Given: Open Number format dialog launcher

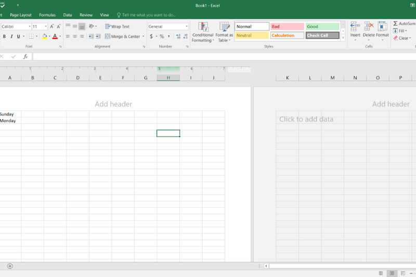Looking at the screenshot, I should (x=187, y=46).
